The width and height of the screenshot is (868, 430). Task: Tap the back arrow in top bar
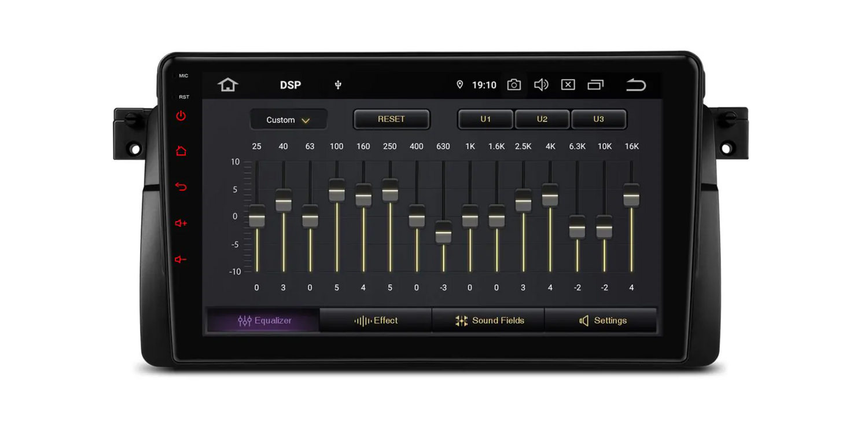(635, 85)
